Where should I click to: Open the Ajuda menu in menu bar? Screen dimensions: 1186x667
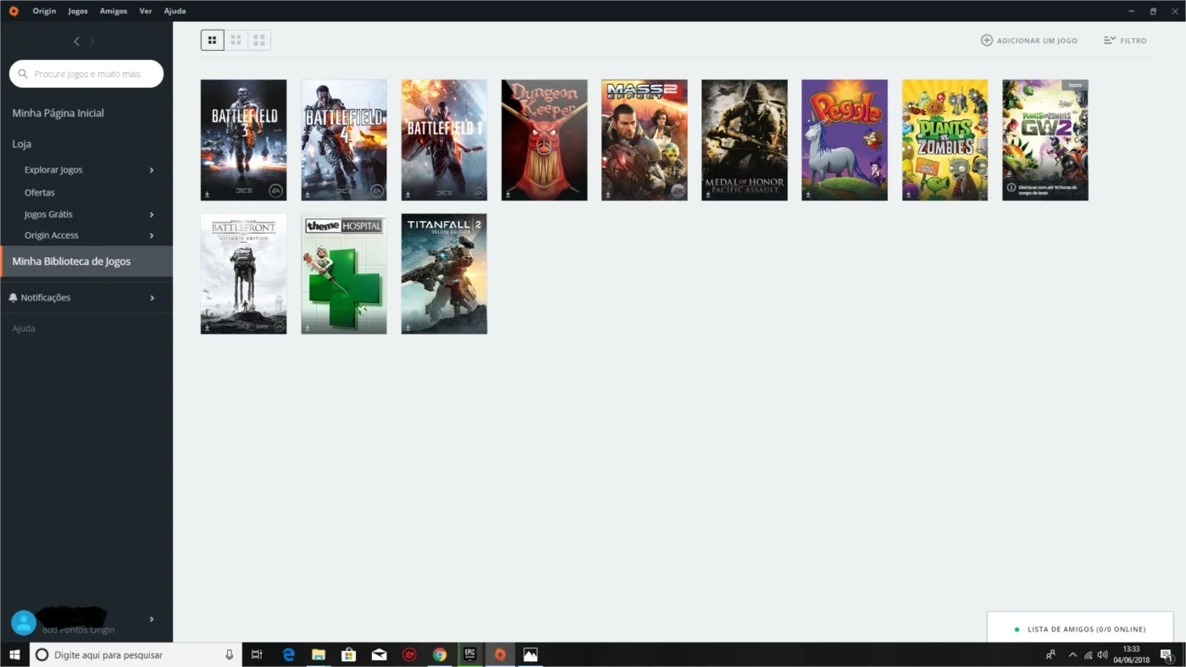(x=175, y=11)
